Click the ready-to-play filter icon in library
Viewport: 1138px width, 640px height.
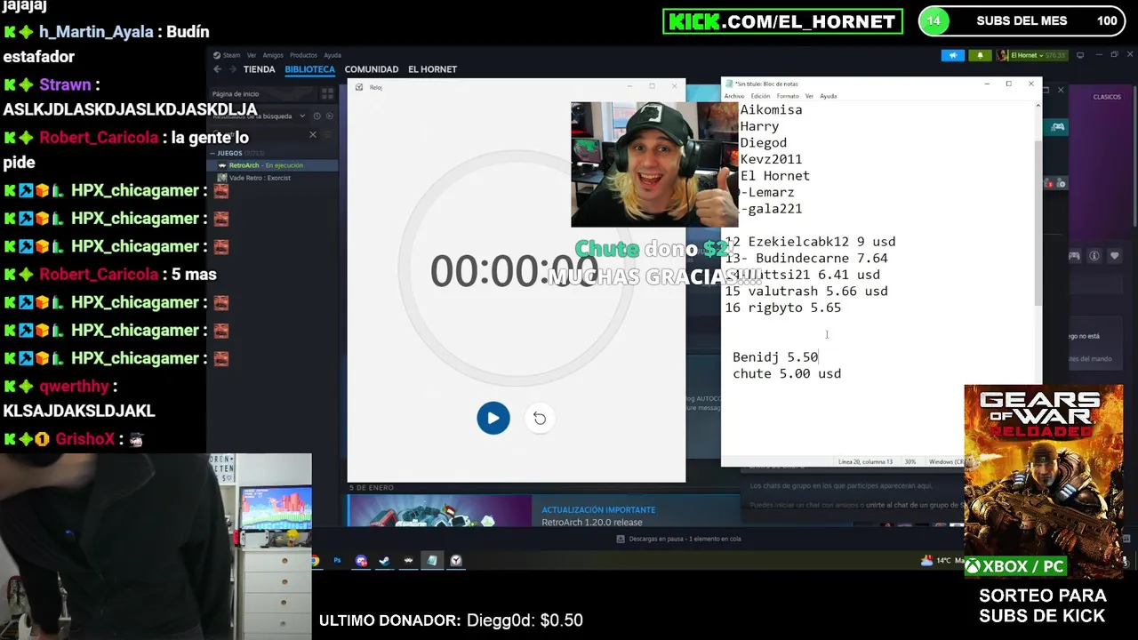click(329, 116)
